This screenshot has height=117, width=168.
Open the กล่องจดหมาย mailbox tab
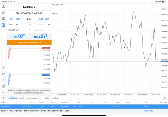pos(31,98)
